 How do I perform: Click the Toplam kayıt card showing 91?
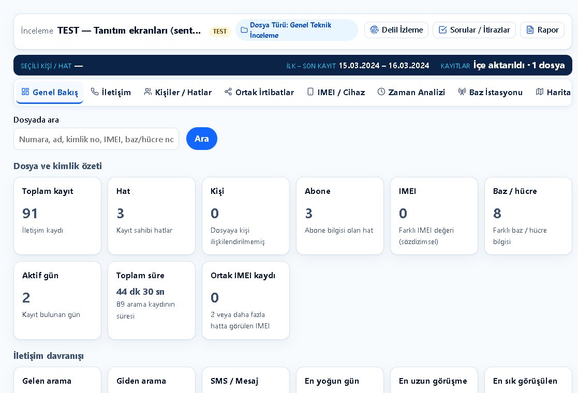click(x=57, y=216)
